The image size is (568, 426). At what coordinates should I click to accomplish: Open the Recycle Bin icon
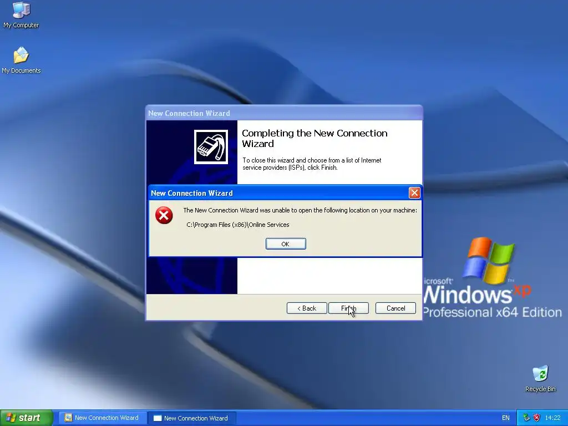pyautogui.click(x=540, y=378)
